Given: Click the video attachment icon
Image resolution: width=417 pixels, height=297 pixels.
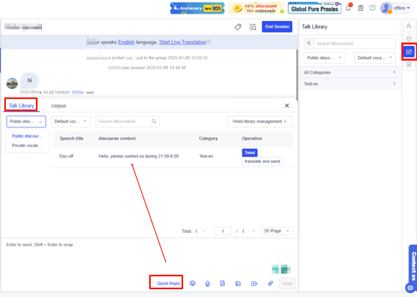Looking at the screenshot, I should [x=254, y=283].
